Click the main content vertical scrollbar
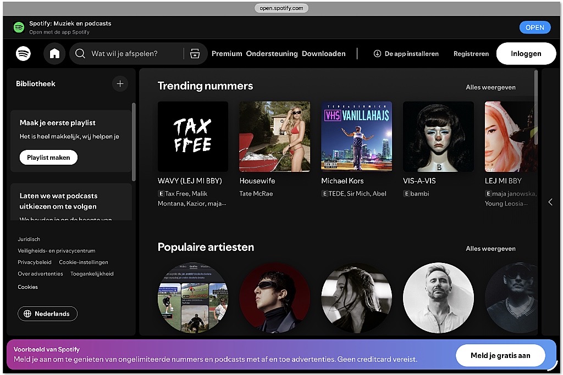The image size is (563, 375). tap(536, 108)
